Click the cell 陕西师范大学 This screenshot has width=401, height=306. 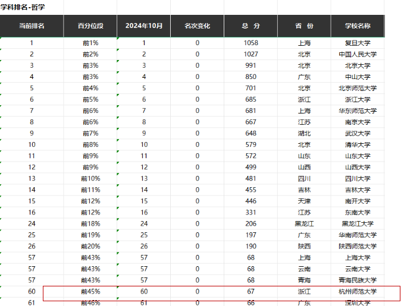(x=358, y=246)
